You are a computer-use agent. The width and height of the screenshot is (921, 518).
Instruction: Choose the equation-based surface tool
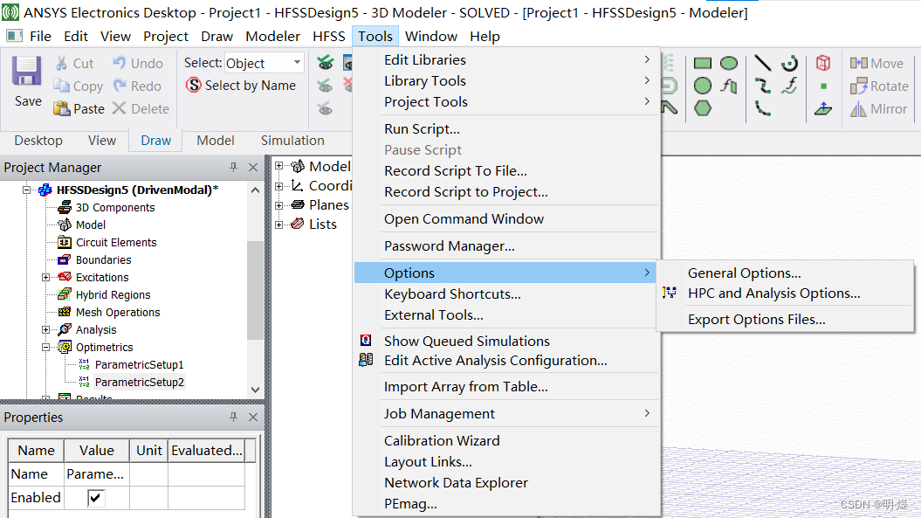pos(729,86)
